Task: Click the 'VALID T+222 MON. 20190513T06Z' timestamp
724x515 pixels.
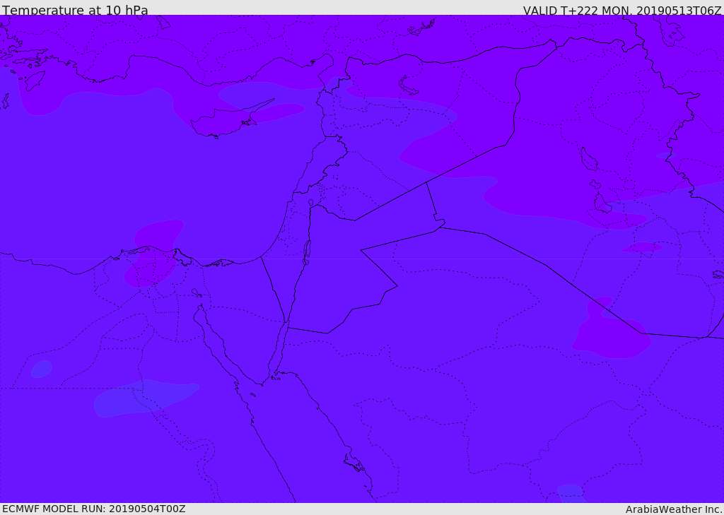Action: tap(622, 11)
